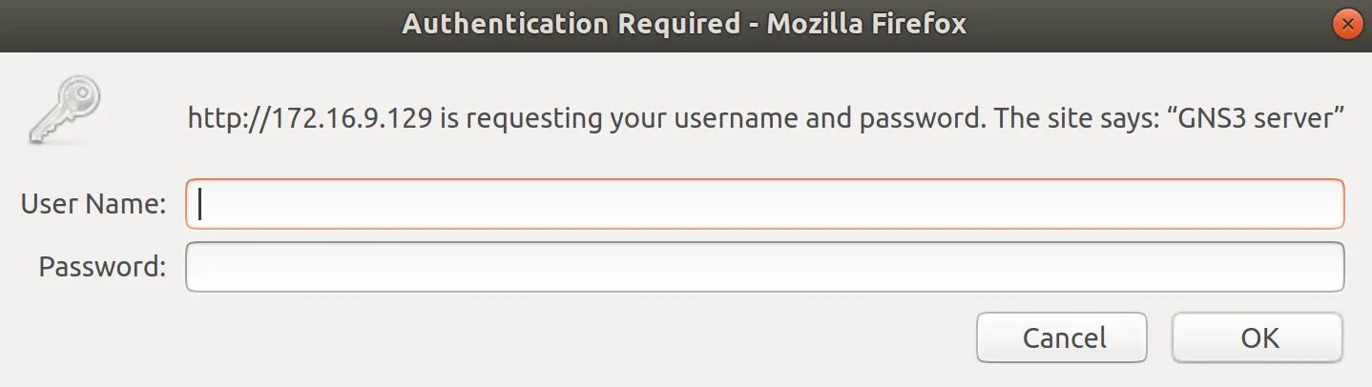Click the grey key image beside the message

point(64,111)
